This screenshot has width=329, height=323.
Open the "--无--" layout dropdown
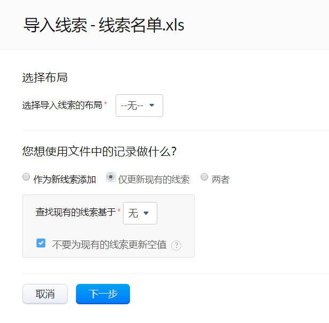139,106
